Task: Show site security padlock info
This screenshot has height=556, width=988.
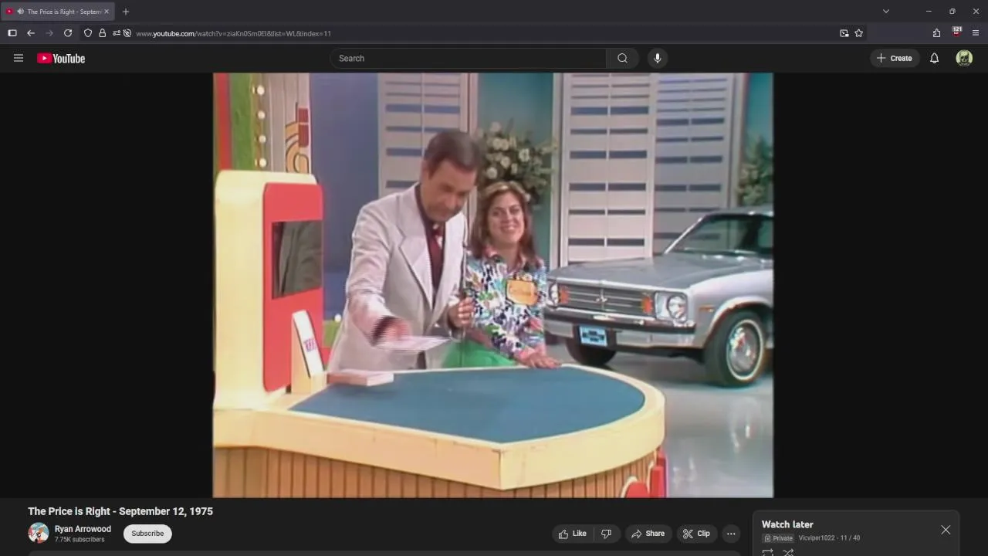Action: point(102,33)
